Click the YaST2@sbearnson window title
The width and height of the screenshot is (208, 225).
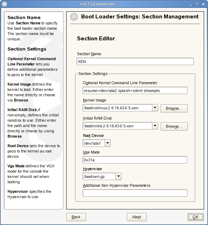[97, 4]
